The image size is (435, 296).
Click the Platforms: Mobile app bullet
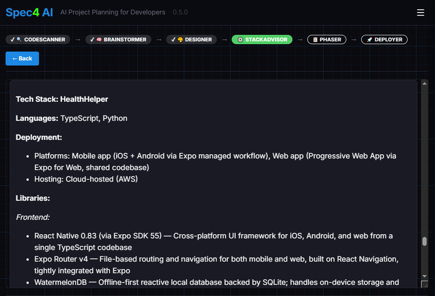pyautogui.click(x=215, y=162)
